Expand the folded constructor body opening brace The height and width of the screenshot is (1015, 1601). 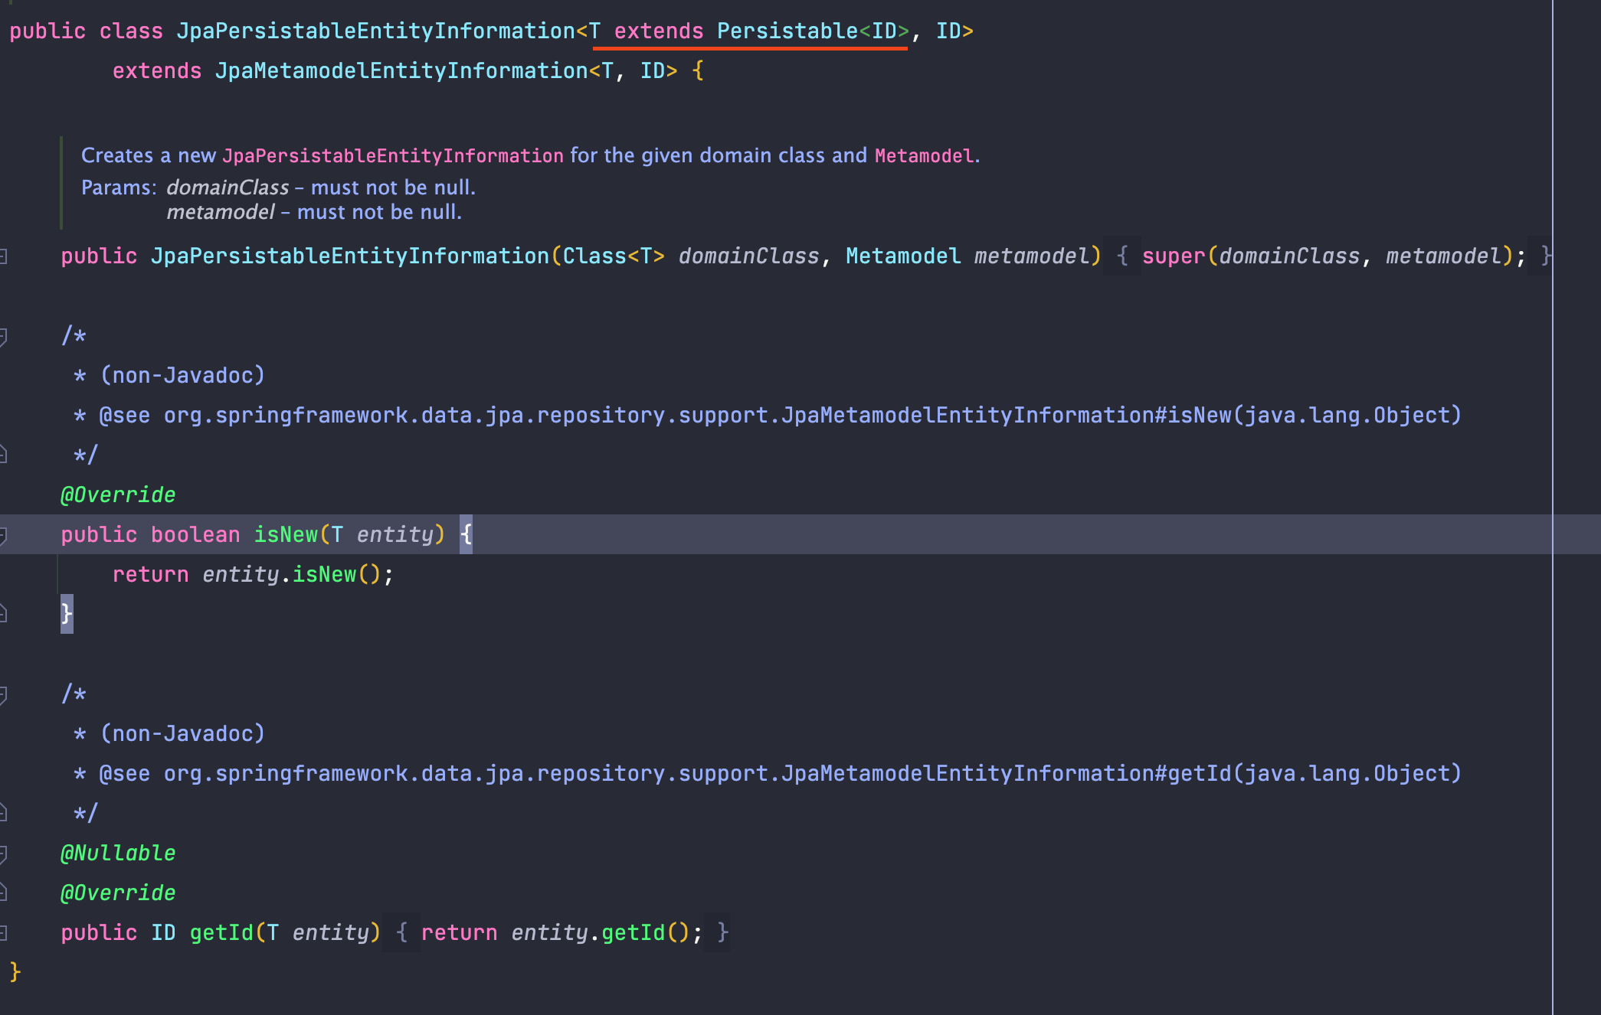tap(1122, 256)
